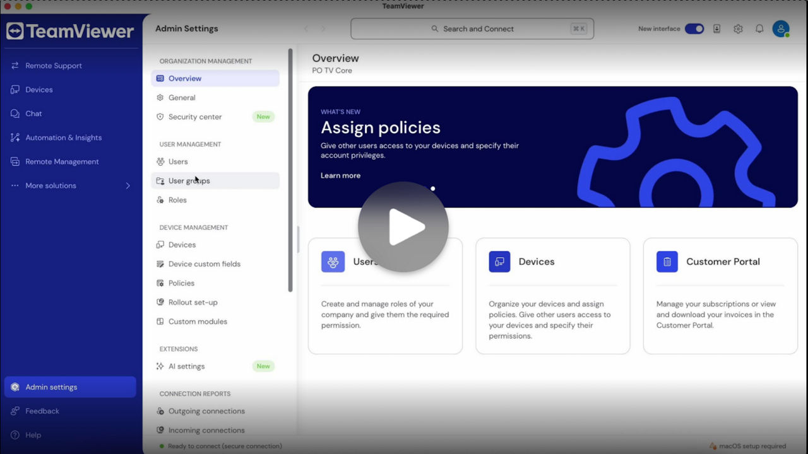
Task: Click the Users people icon in menu
Action: 160,161
